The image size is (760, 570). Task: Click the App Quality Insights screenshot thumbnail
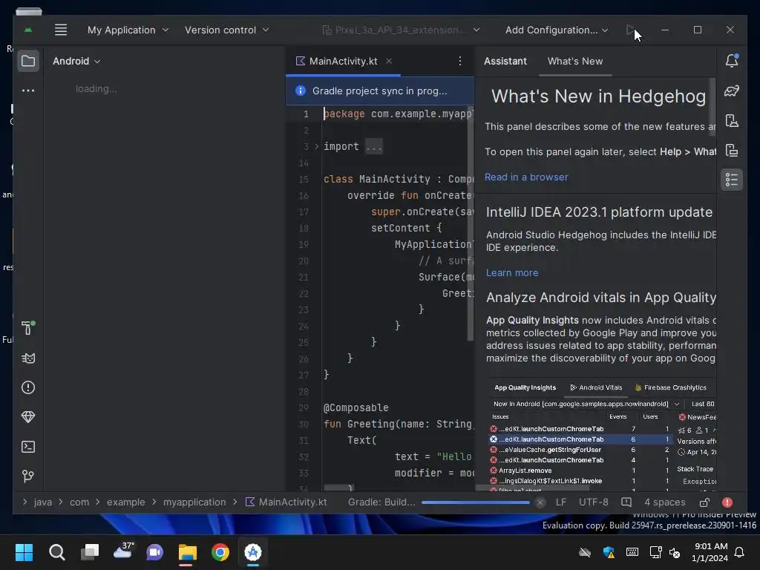coord(603,435)
